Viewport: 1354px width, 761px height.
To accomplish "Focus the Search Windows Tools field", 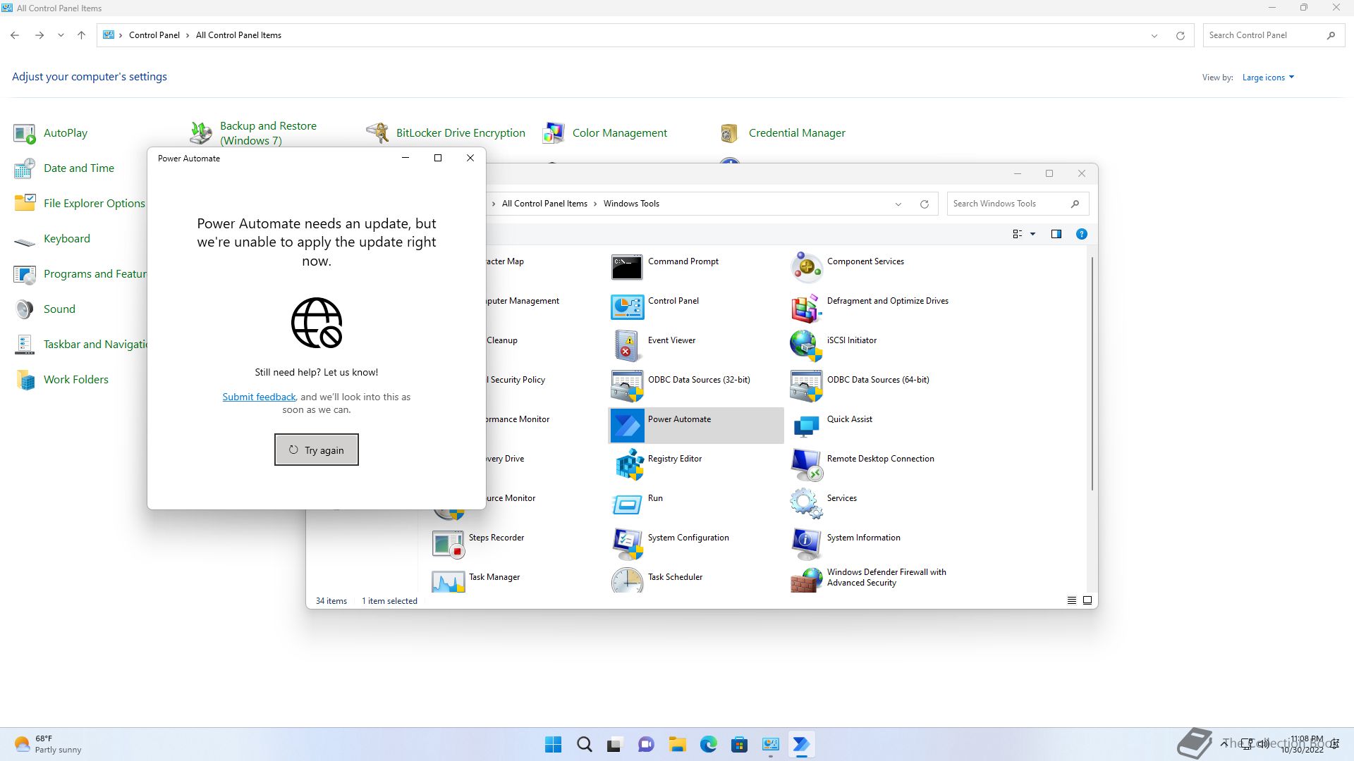I will point(1018,204).
